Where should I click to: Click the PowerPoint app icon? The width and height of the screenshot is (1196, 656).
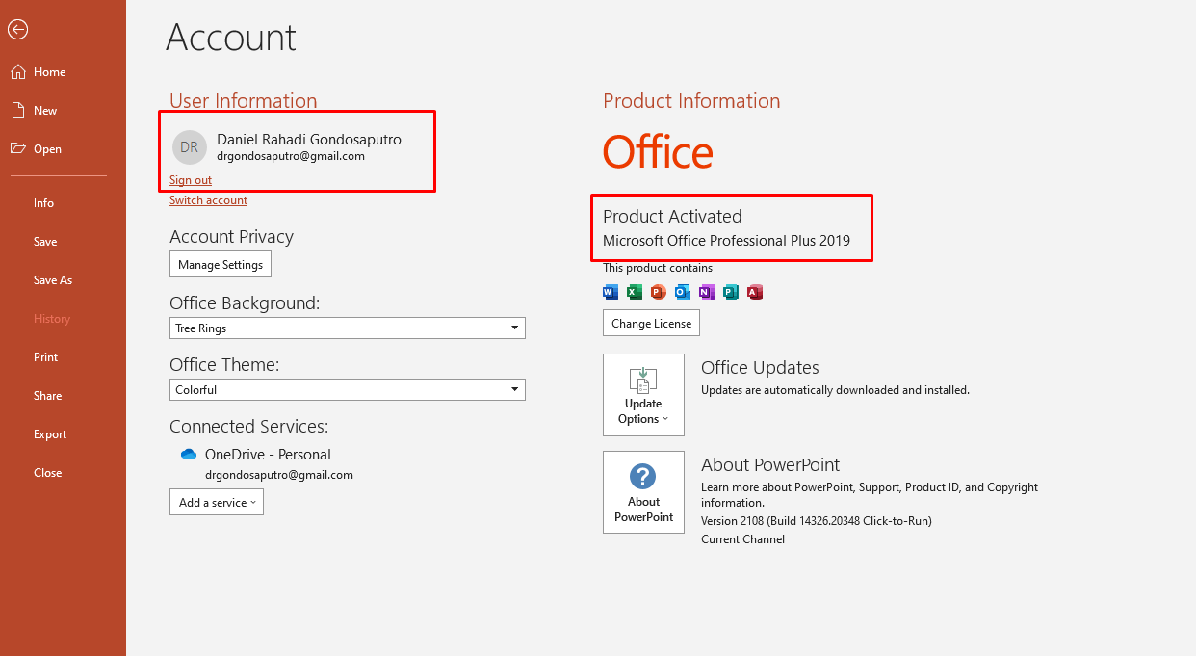(659, 292)
